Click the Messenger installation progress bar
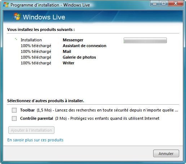186x164 pixels. pos(145,40)
